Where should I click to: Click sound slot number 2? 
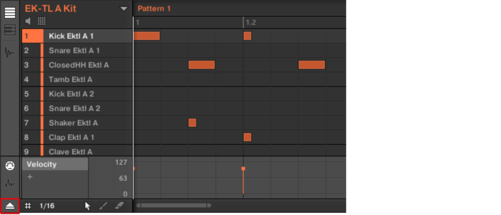pos(26,51)
